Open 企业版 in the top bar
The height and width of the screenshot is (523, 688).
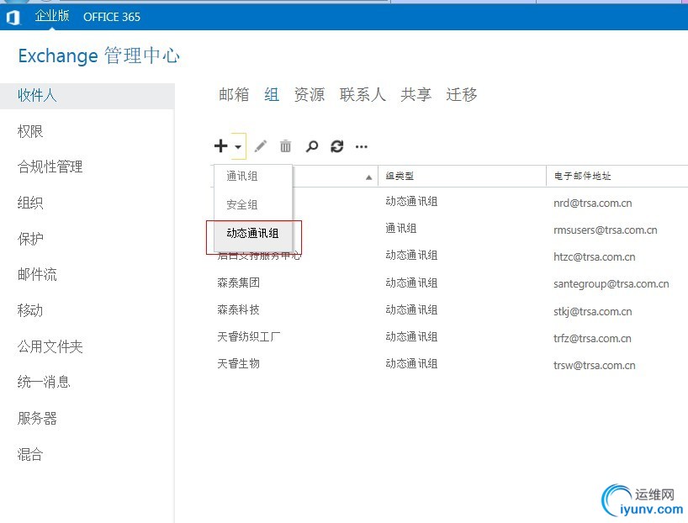(x=52, y=16)
